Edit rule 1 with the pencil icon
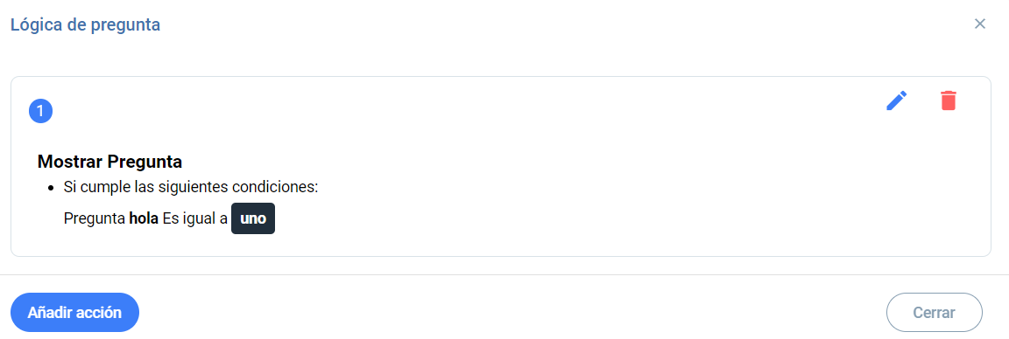The image size is (1009, 339). click(x=896, y=100)
